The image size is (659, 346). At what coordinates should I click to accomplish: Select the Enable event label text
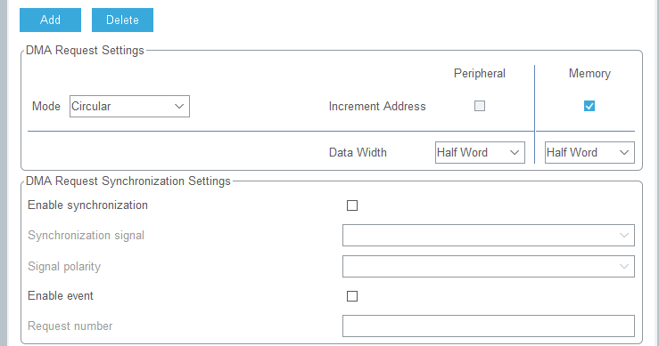click(61, 295)
